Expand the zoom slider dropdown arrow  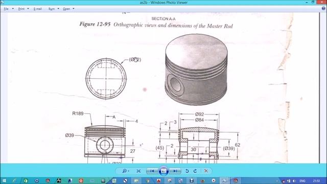point(128,171)
